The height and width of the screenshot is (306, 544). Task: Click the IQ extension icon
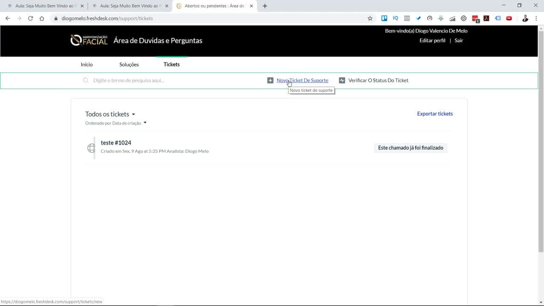[396, 18]
